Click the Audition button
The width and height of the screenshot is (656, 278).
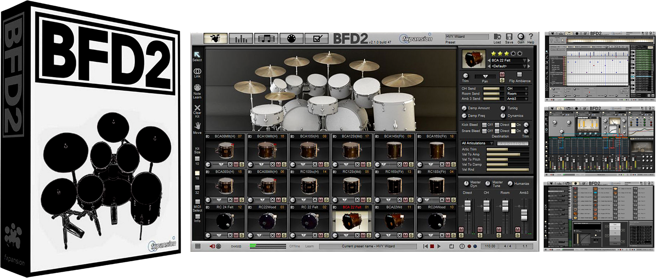512,144
